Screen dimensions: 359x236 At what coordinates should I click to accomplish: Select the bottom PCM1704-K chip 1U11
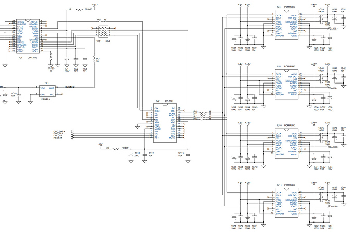(287, 203)
